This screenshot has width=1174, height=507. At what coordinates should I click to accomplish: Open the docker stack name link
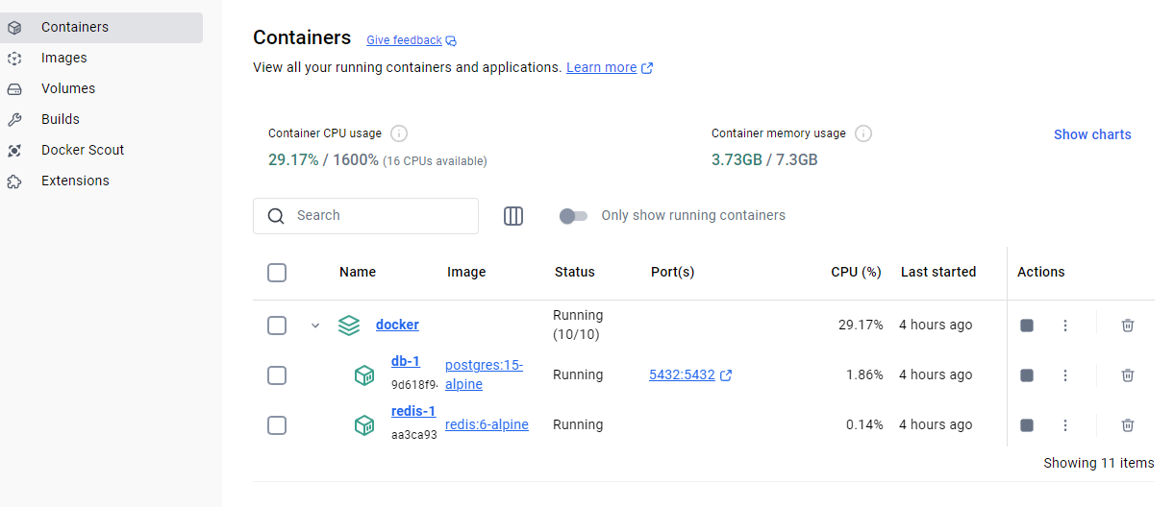(x=397, y=325)
